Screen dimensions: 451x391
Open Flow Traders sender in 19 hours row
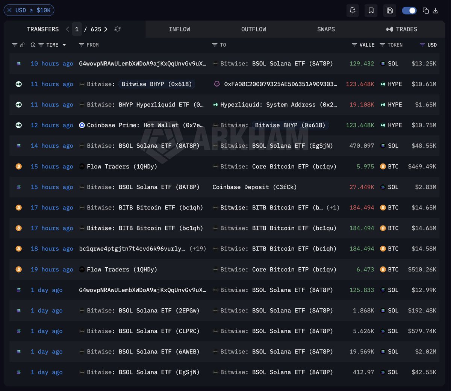(x=122, y=270)
